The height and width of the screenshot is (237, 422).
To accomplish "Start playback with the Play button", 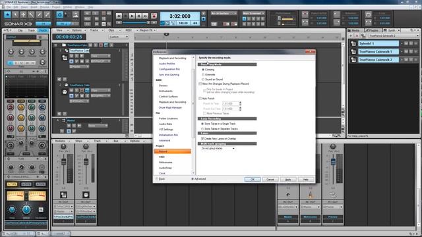I will (x=132, y=16).
